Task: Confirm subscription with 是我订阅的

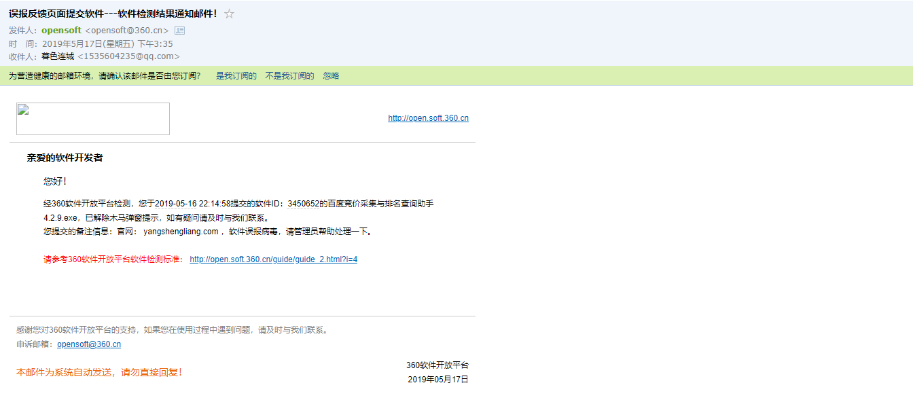Action: point(236,76)
